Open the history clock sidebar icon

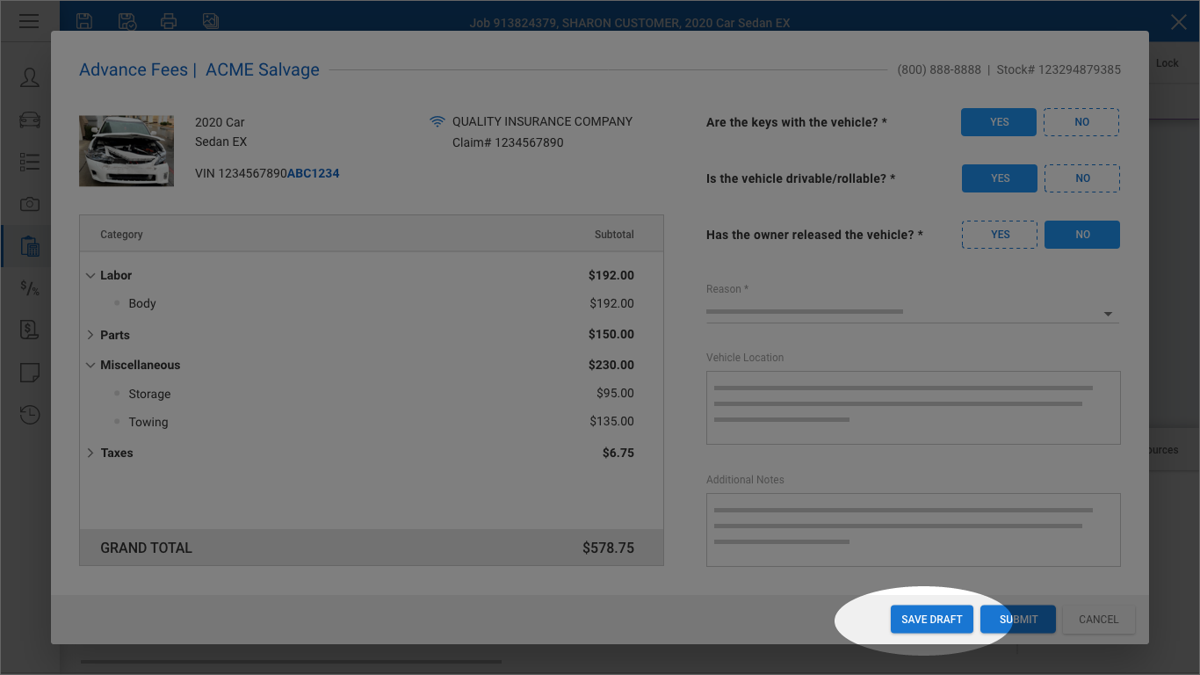click(x=30, y=415)
